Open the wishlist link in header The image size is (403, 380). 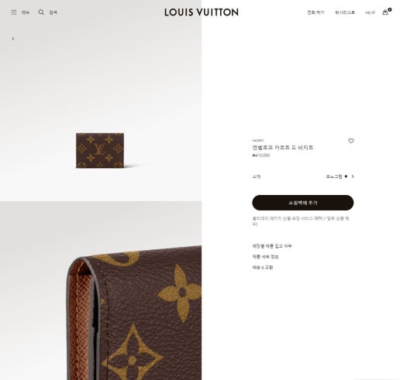tap(345, 12)
